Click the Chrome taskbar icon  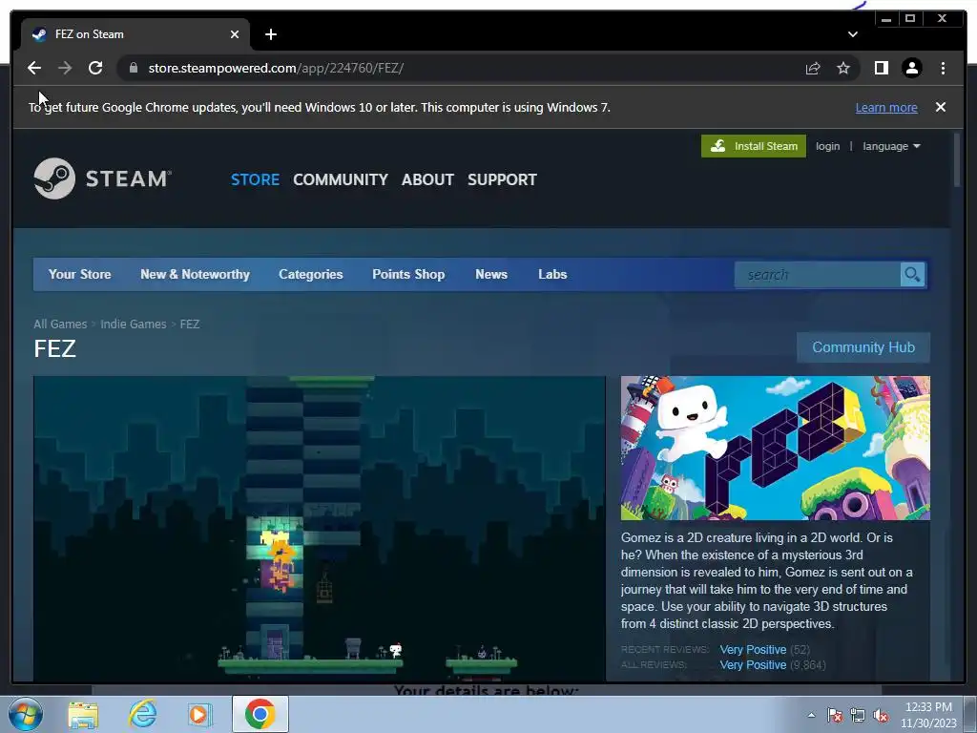tap(260, 714)
